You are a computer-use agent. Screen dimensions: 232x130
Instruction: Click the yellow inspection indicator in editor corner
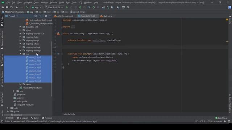(227, 19)
